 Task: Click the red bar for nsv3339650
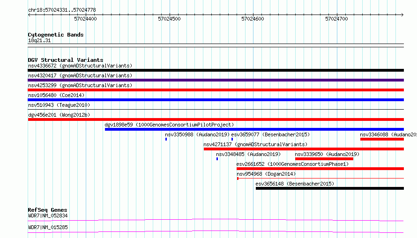coord(324,159)
